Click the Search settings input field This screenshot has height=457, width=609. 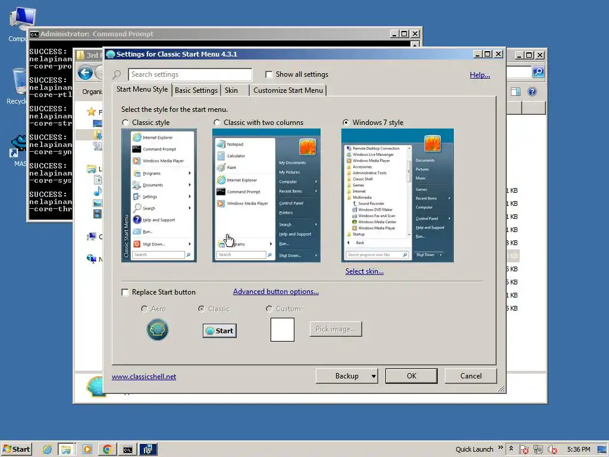tap(190, 74)
